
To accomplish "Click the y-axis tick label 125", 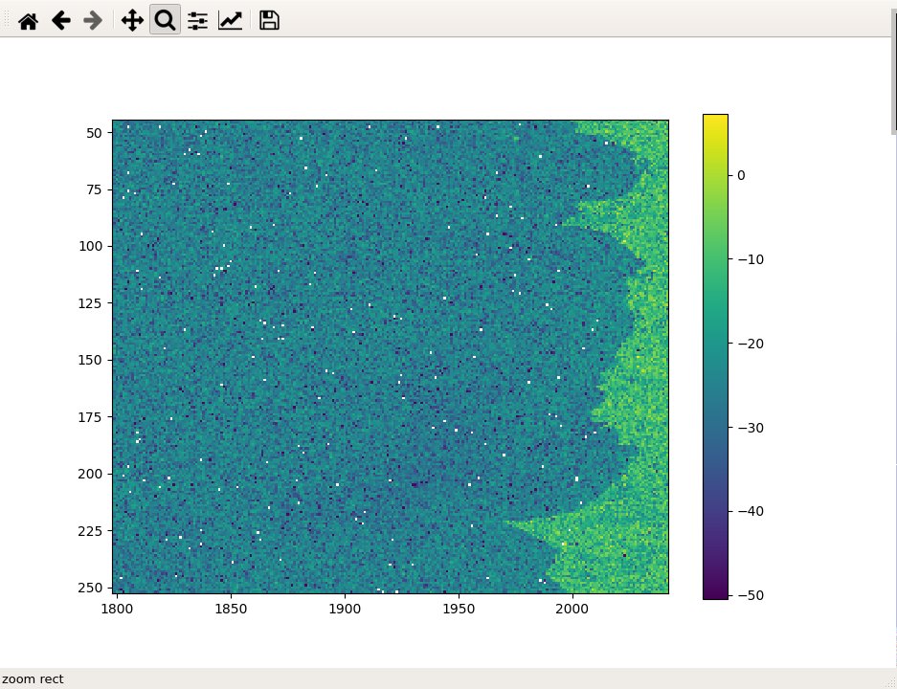I will (90, 303).
